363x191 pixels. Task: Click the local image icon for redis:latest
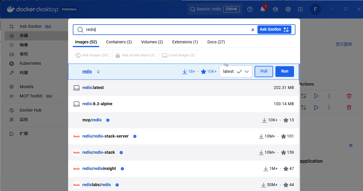(77, 88)
